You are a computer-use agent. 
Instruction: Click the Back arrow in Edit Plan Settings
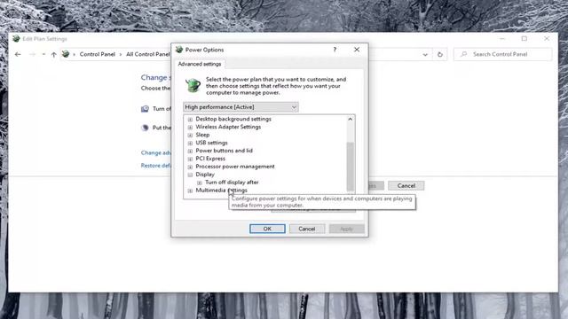[18, 54]
